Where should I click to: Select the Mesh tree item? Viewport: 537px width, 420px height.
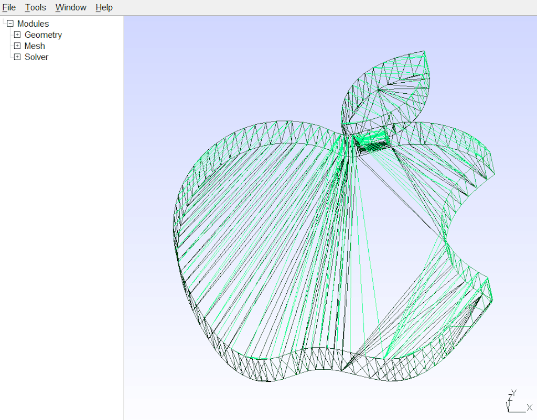[x=35, y=46]
